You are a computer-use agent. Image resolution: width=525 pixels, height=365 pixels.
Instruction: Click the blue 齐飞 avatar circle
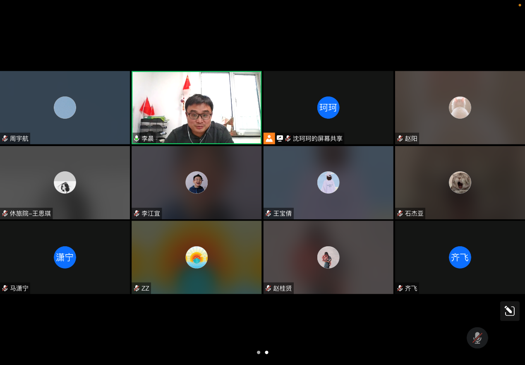point(460,257)
